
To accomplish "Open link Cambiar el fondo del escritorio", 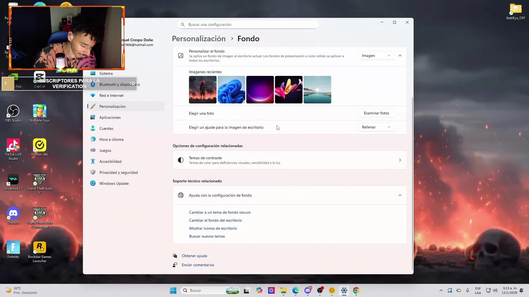I will [x=215, y=220].
